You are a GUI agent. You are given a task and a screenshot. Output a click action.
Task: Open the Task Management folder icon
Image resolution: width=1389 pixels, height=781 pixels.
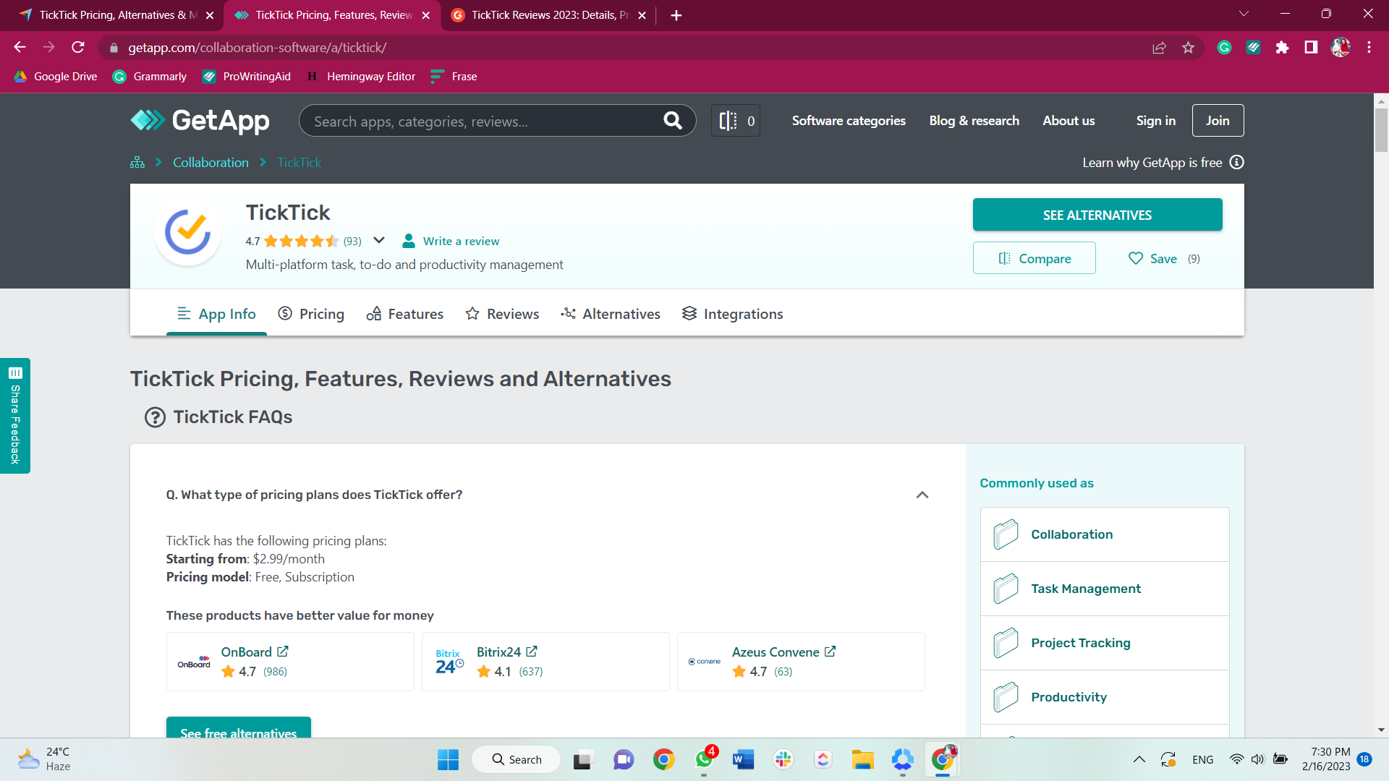tap(1005, 588)
